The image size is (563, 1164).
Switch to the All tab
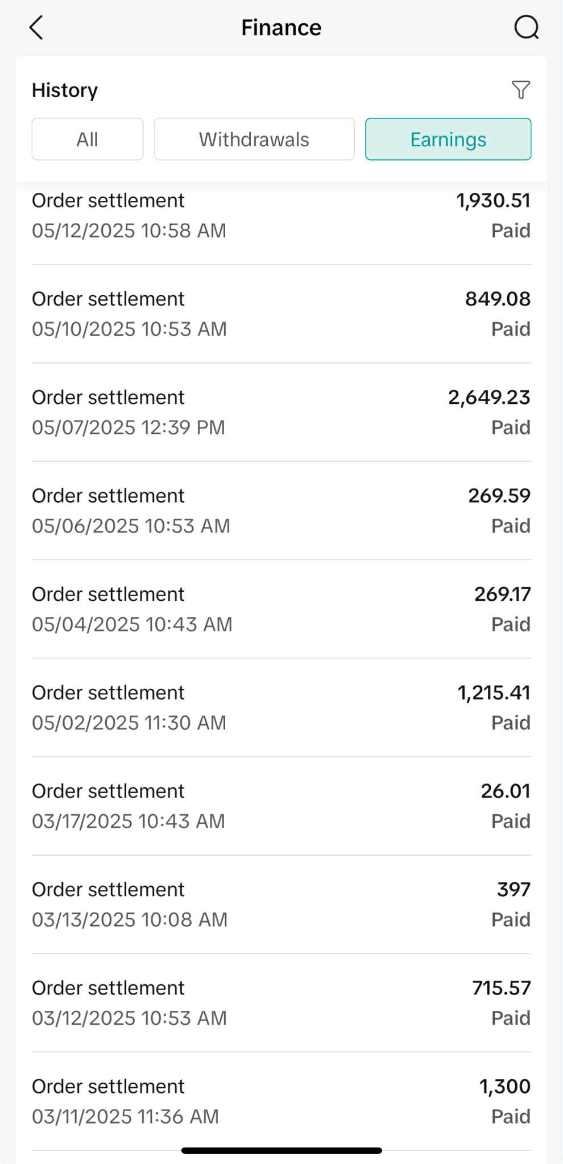(x=88, y=139)
